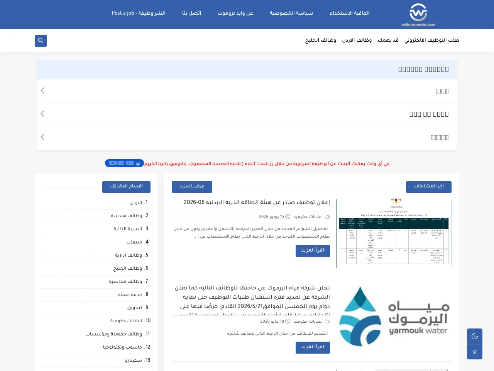Jump to top with double-chevron button
The height and width of the screenshot is (371, 494).
click(475, 352)
